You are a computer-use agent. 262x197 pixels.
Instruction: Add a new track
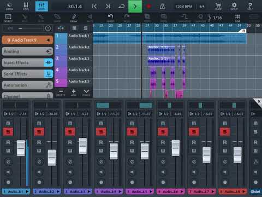point(74,92)
